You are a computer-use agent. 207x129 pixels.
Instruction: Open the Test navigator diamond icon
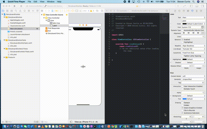tap(24, 11)
